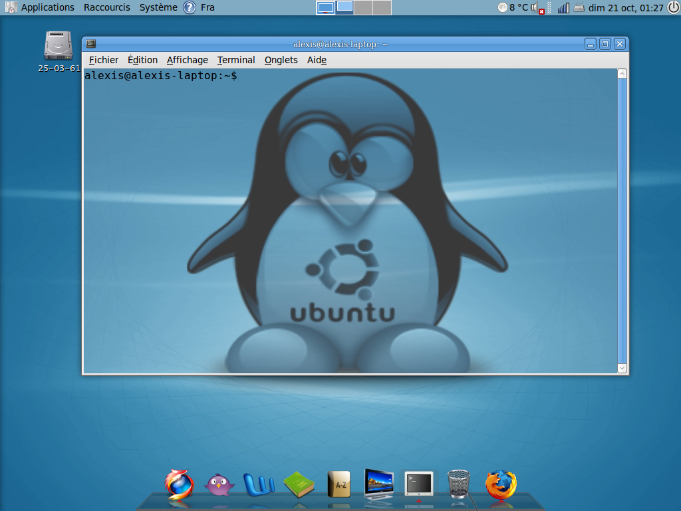The image size is (681, 511).
Task: Switch to the fourth workspace
Action: (382, 7)
